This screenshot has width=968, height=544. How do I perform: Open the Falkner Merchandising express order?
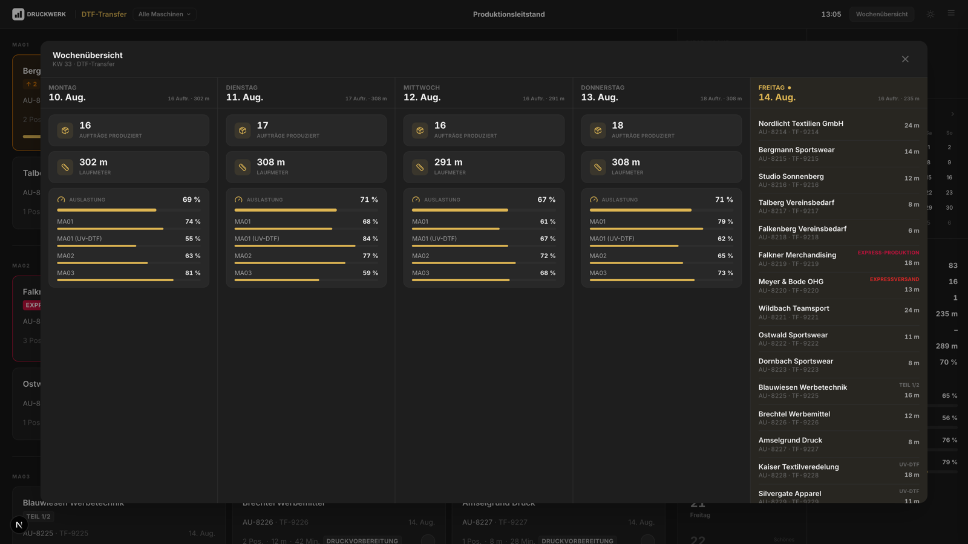(839, 259)
